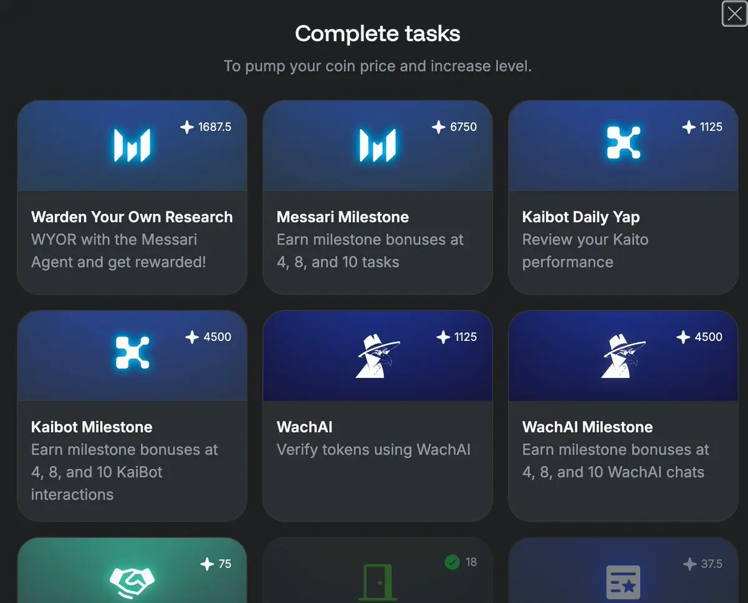748x603 pixels.
Task: Click the Kaibot icon on Kaibot Milestone card
Action: coord(132,352)
